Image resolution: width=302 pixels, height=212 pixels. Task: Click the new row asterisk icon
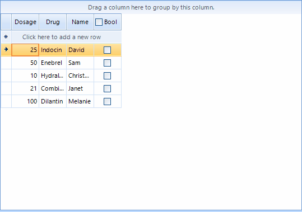6,37
